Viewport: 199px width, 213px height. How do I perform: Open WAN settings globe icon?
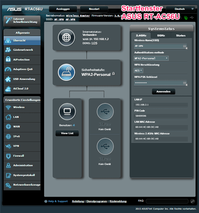8,127
